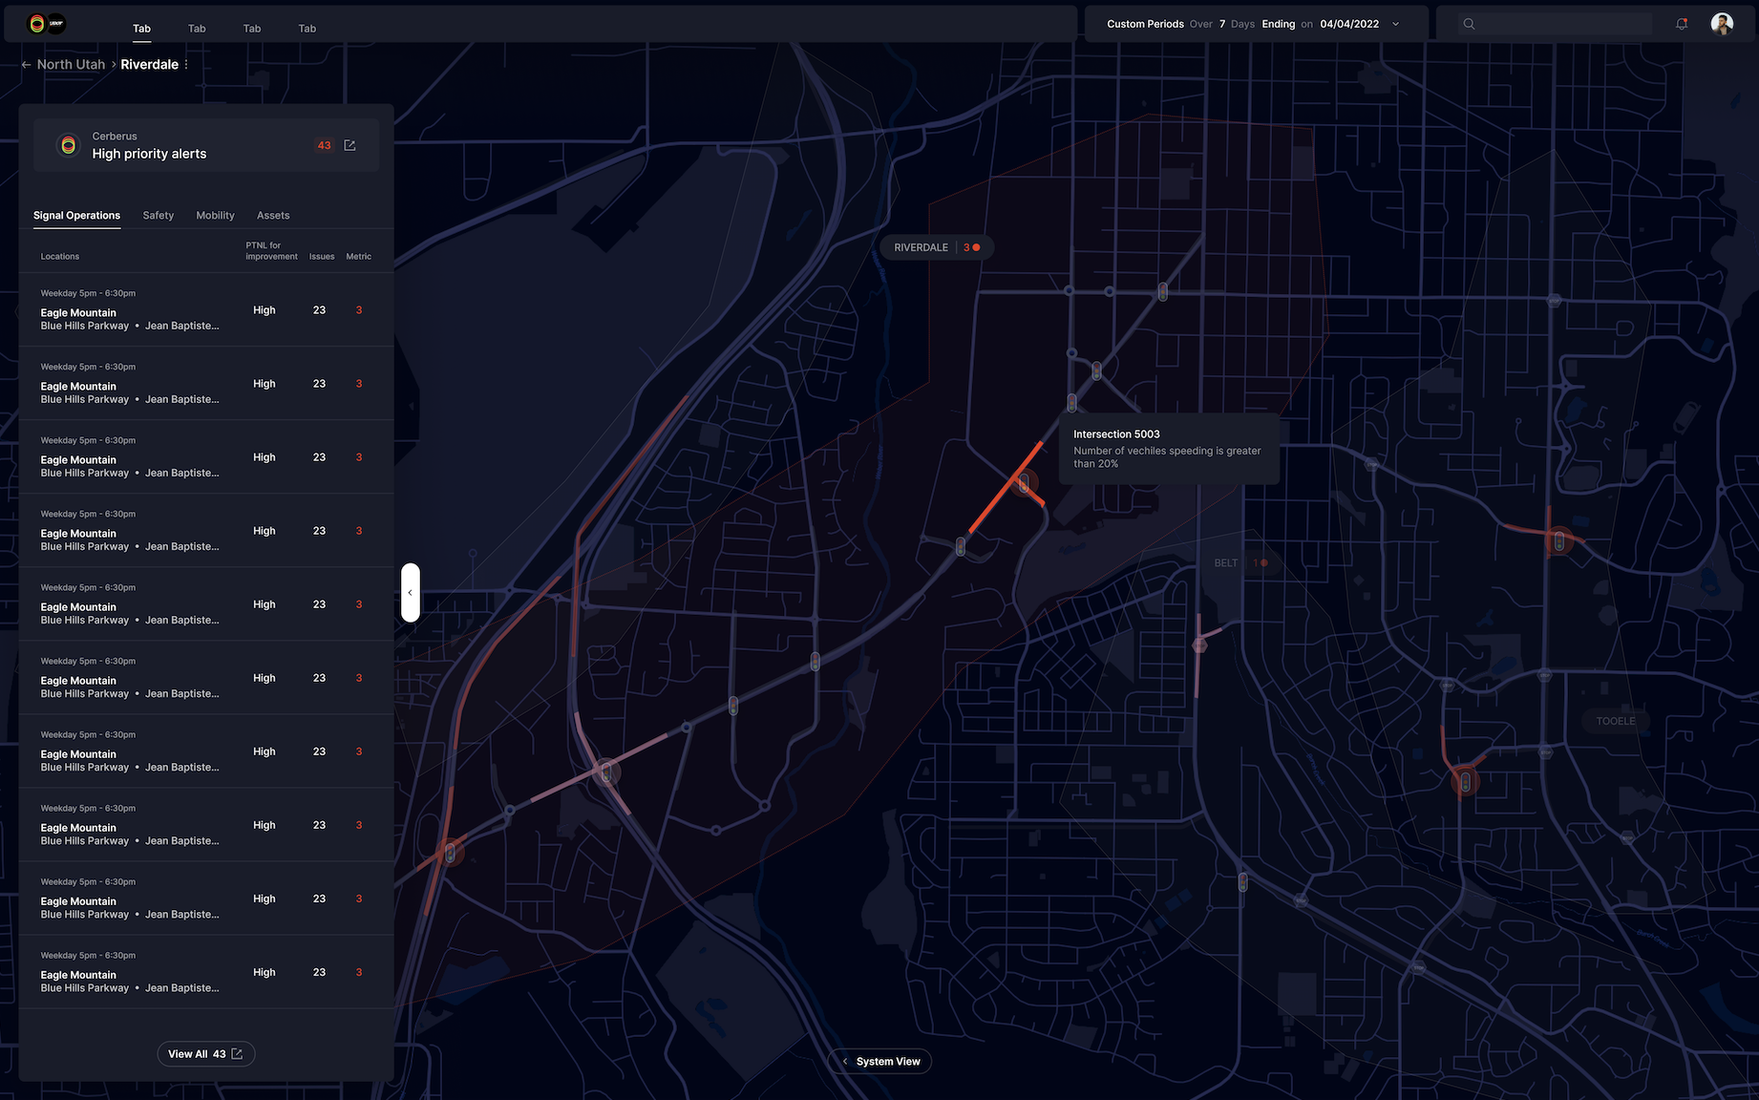1759x1100 pixels.
Task: Click the notification bell icon
Action: click(x=1682, y=24)
